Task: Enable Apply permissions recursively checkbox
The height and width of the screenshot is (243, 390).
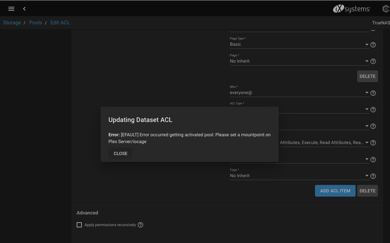Action: coord(79,225)
